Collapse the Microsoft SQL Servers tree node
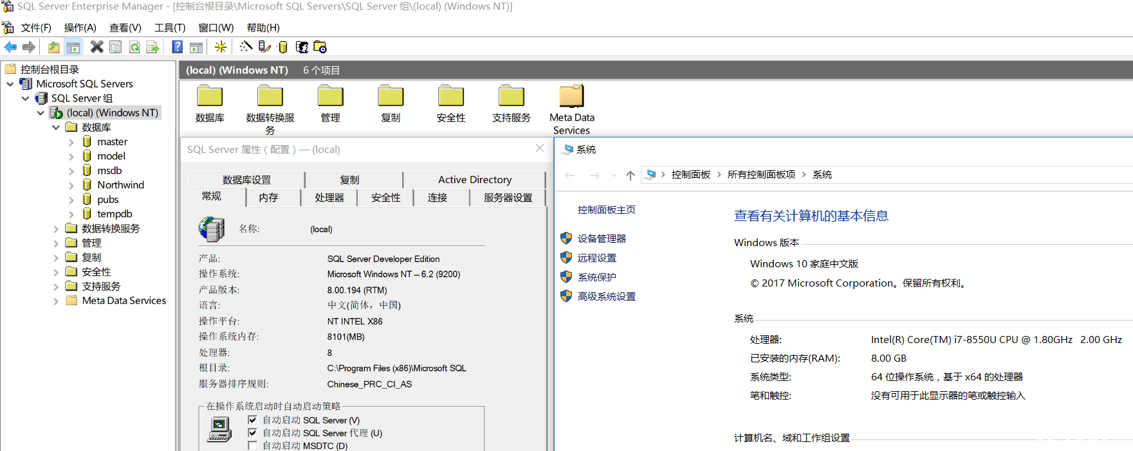Image resolution: width=1133 pixels, height=451 pixels. click(x=10, y=84)
